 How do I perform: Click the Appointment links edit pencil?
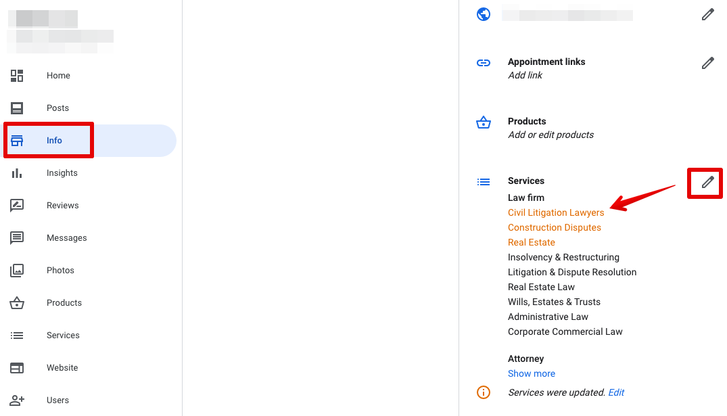click(707, 63)
